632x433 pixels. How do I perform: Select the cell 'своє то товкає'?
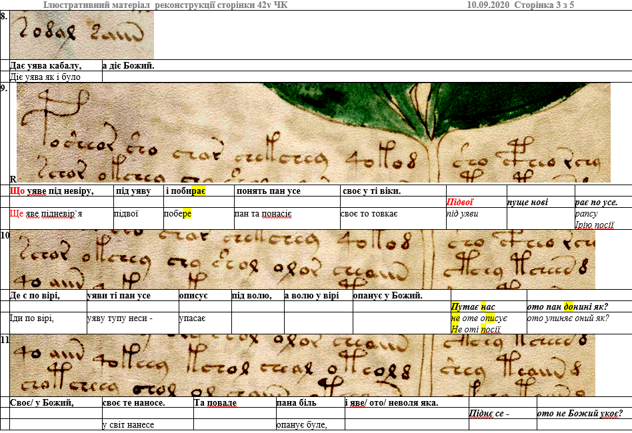click(x=393, y=218)
